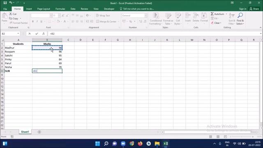
Task: Collapse the ribbon with the chevron
Action: pos(261,28)
